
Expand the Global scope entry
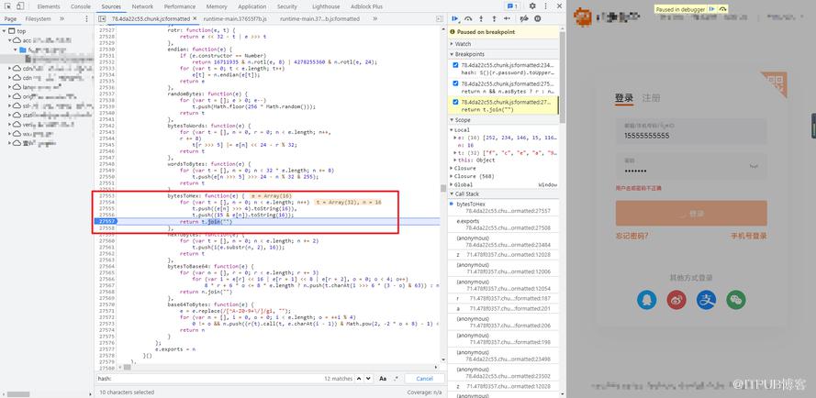click(463, 184)
